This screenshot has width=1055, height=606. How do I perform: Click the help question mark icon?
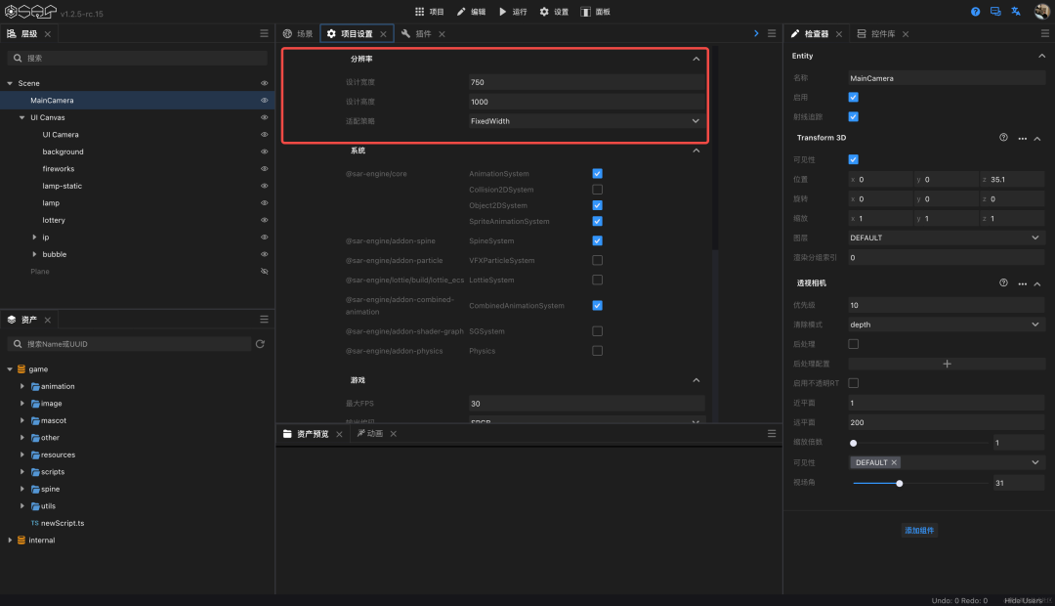coord(975,12)
